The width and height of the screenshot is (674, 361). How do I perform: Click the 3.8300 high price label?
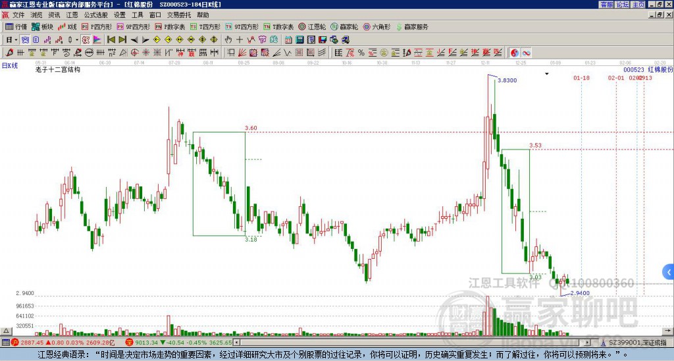tap(507, 80)
